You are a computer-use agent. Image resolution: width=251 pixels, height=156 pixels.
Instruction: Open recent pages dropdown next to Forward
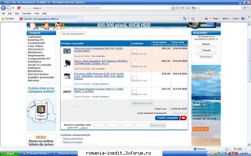click(13, 8)
